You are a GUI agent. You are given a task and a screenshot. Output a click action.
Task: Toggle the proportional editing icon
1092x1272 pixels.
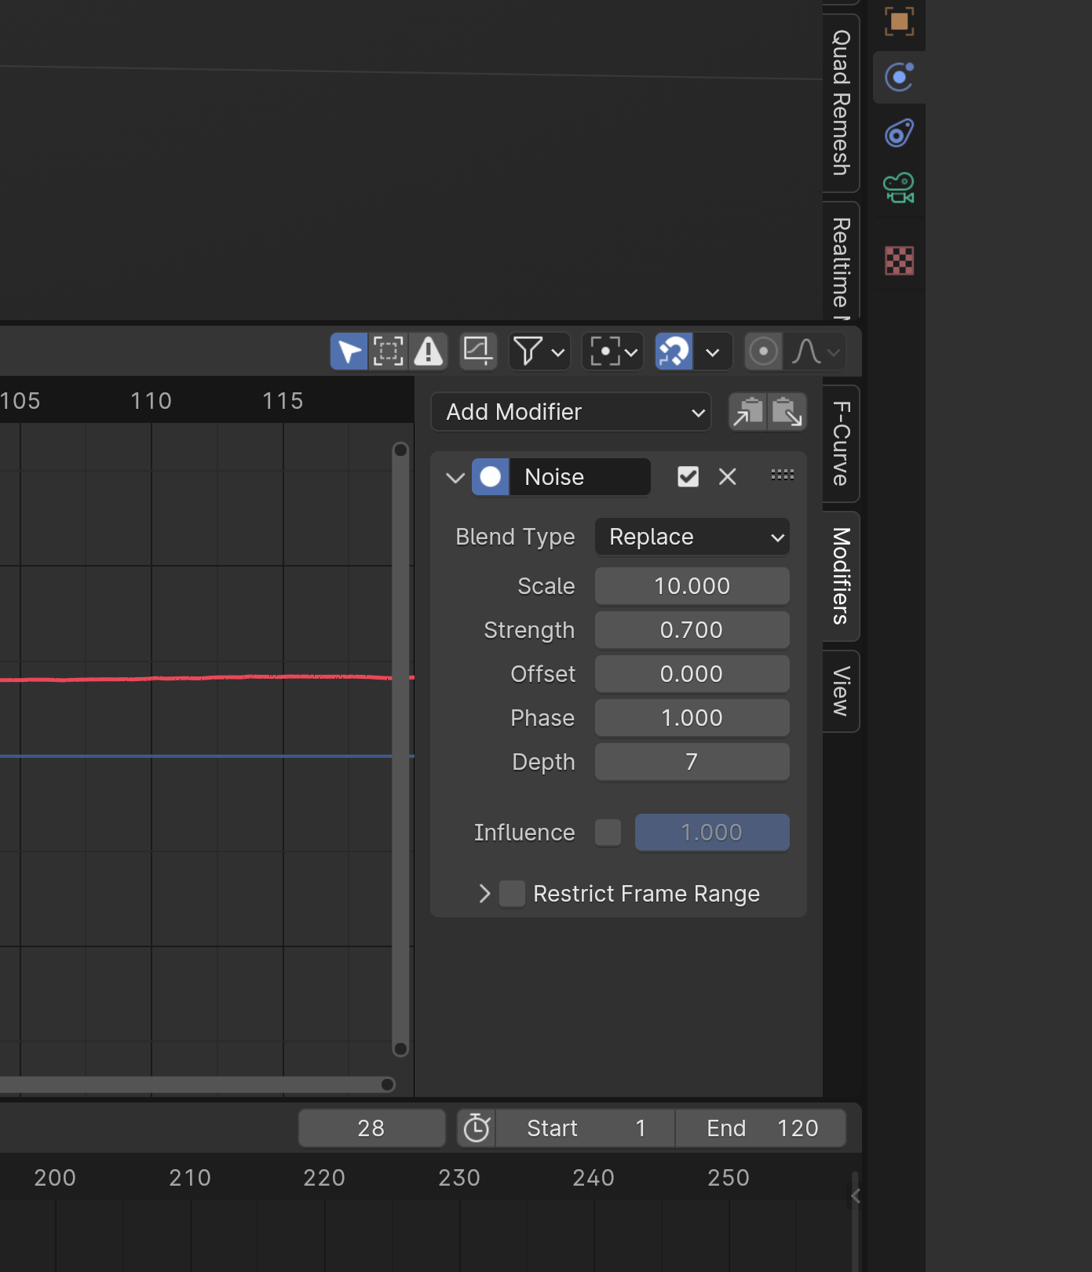point(763,351)
